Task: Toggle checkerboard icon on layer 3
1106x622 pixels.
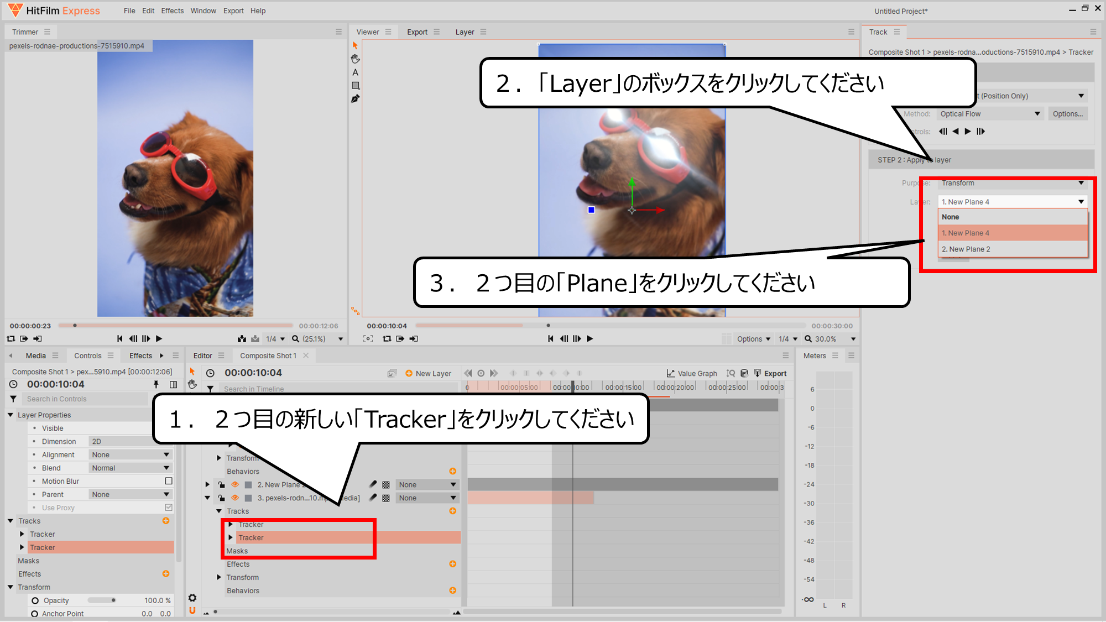Action: 386,498
